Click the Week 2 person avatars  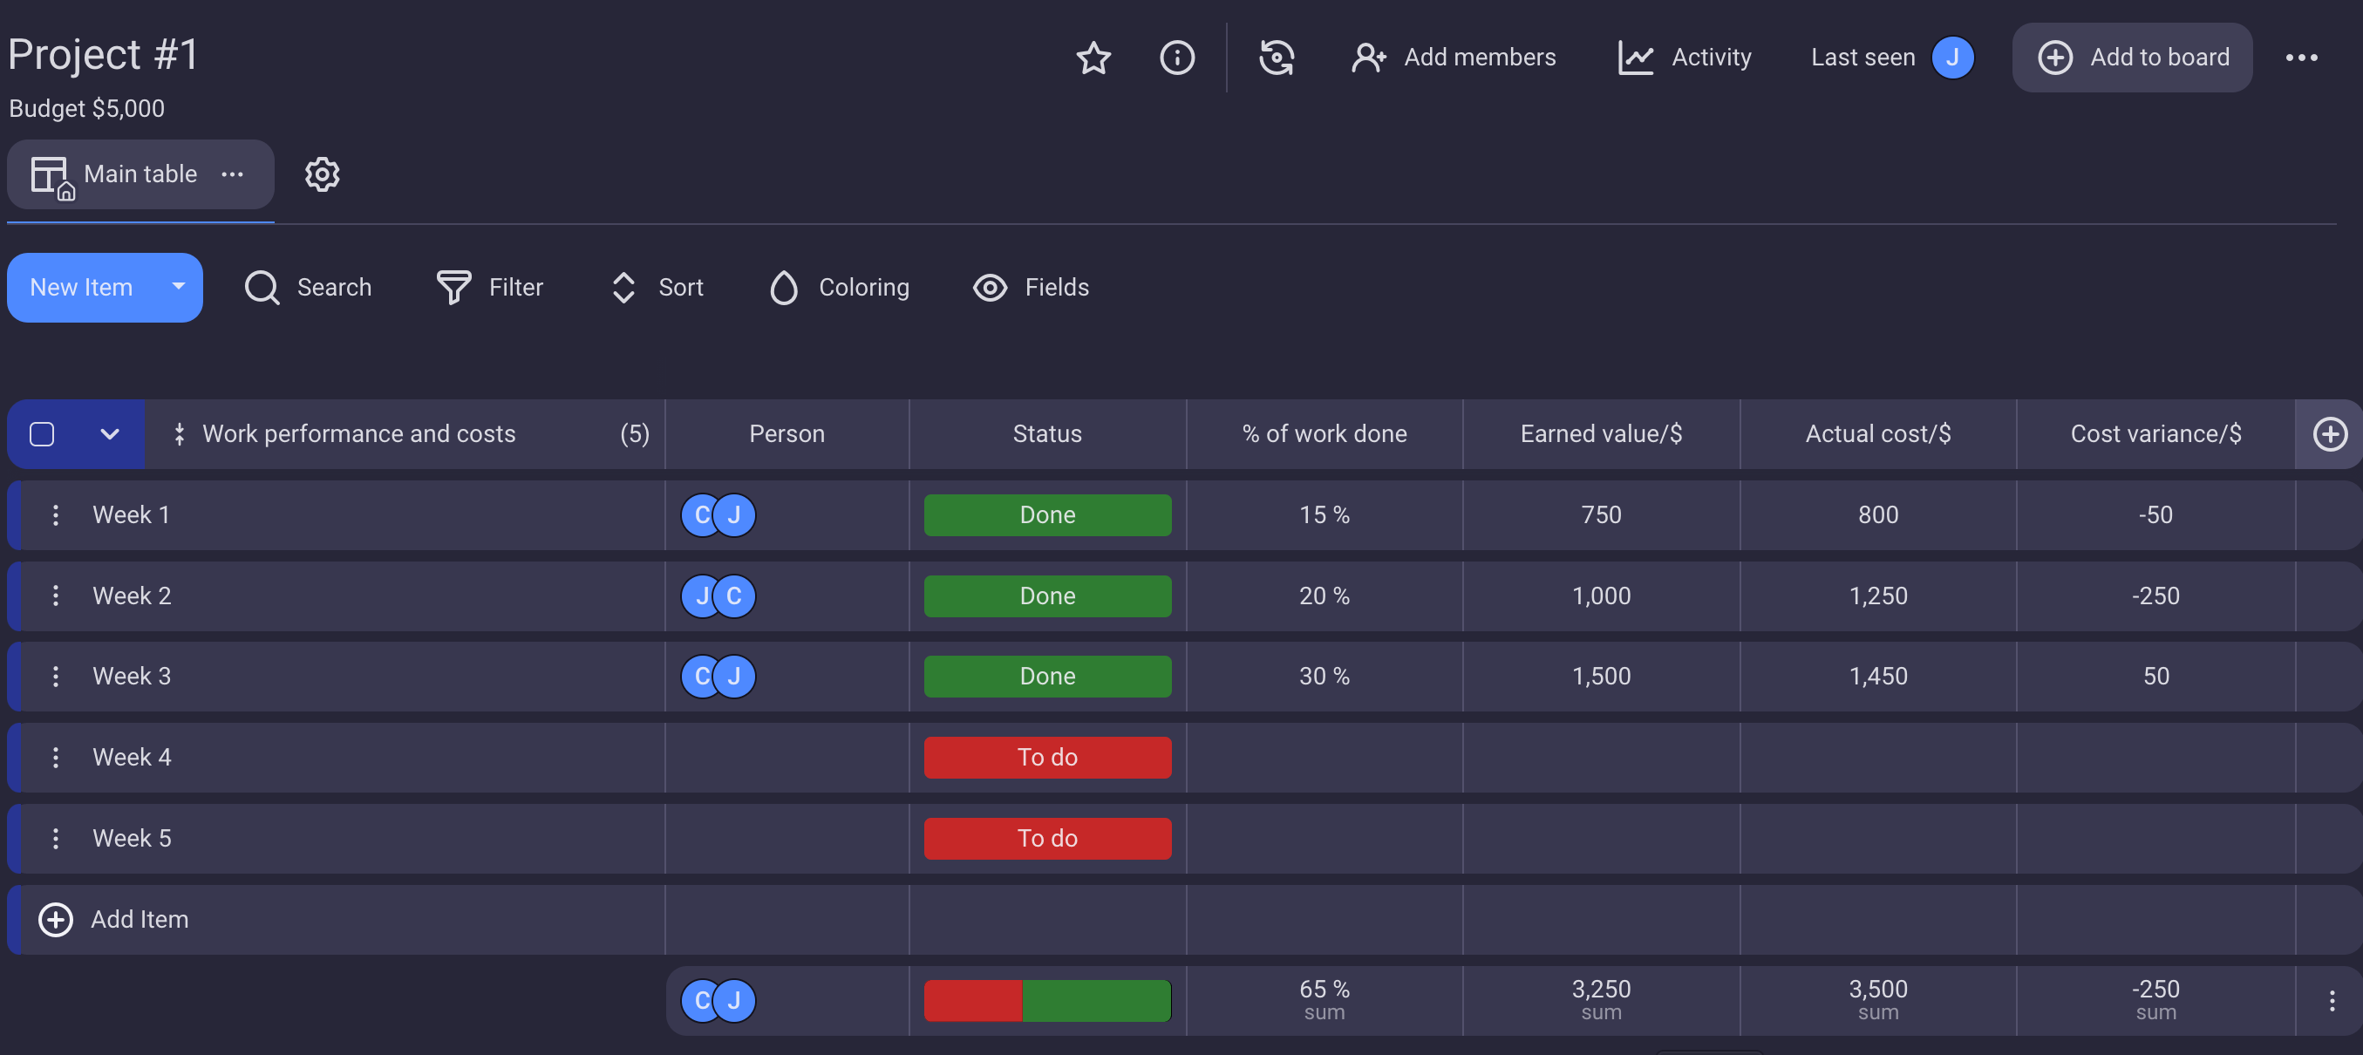(718, 596)
